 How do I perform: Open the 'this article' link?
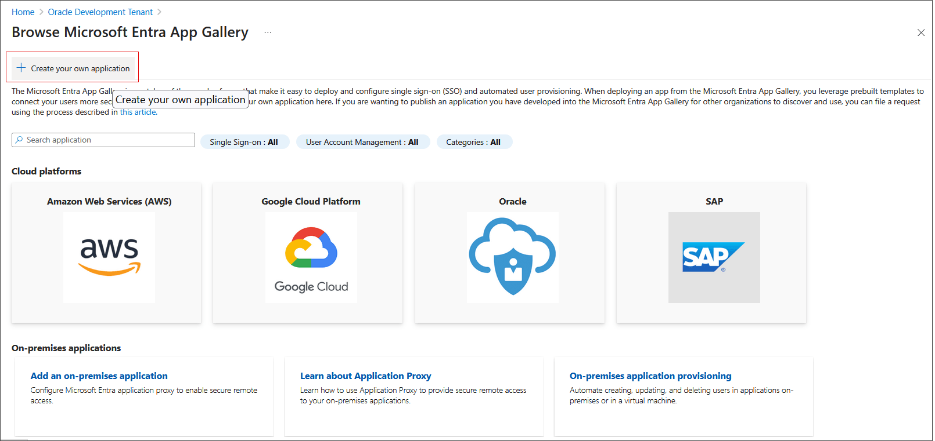pos(138,112)
